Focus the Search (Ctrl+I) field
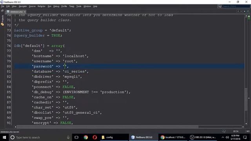Viewport: 251px width, 141px height. click(x=236, y=6)
